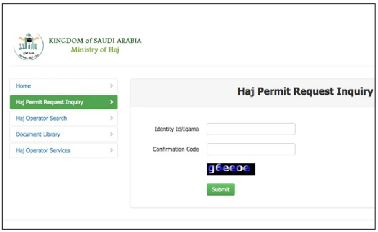Click the arrow icon beside Home

(x=112, y=86)
